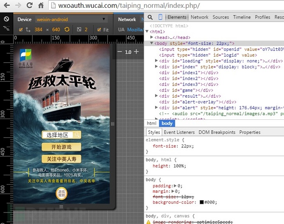
Task: Expand the padding shorthand triangle
Action: point(175,185)
